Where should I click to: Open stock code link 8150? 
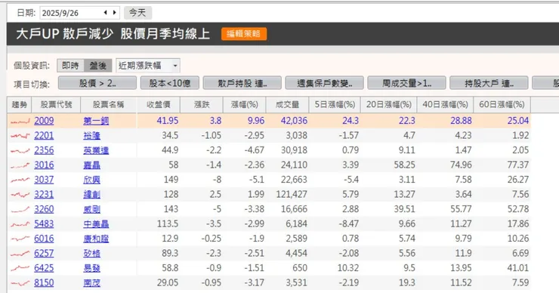[44, 282]
